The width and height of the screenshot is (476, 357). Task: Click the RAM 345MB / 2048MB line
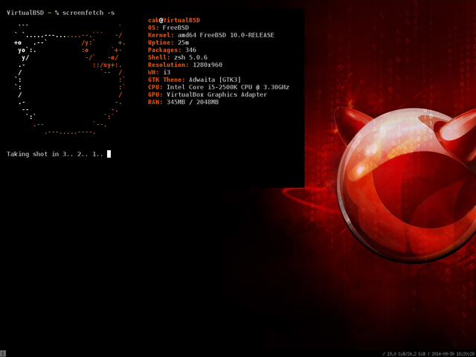coord(184,102)
